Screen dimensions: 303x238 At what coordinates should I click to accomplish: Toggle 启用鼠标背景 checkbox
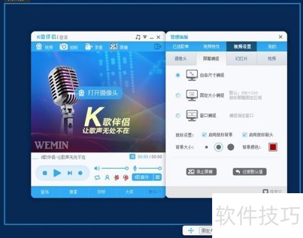point(204,134)
